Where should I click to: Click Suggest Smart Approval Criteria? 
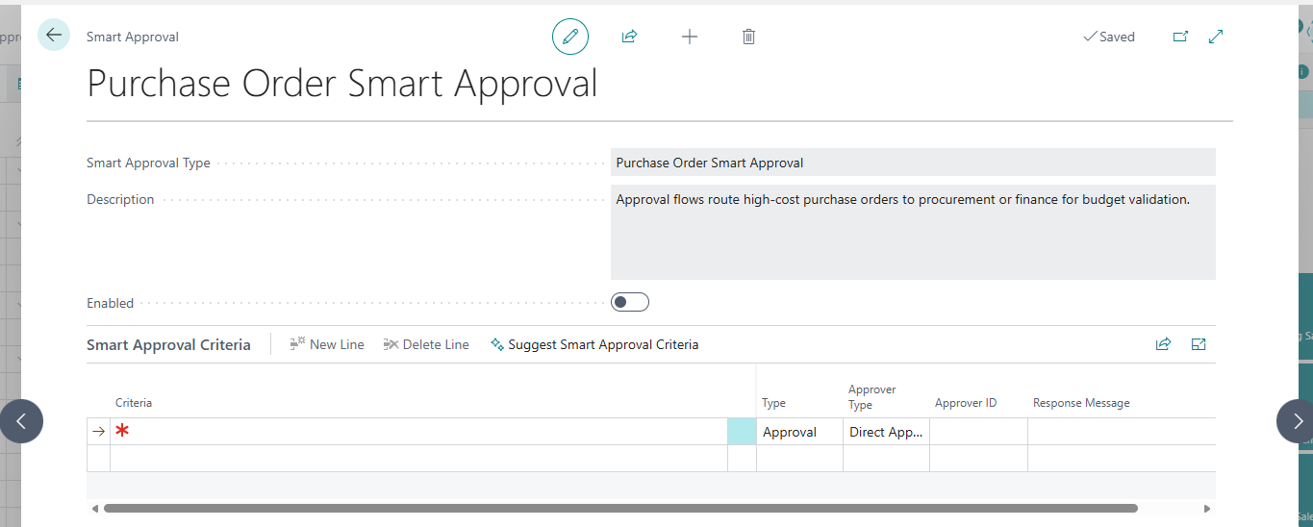[594, 344]
